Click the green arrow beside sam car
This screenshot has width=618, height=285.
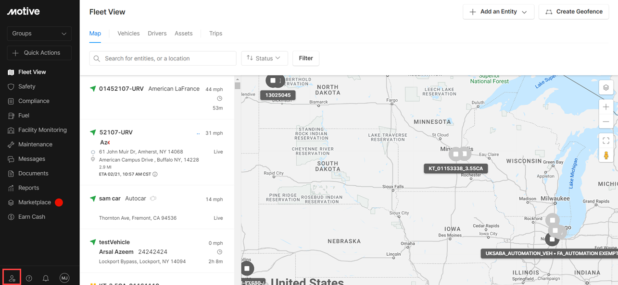coord(93,199)
